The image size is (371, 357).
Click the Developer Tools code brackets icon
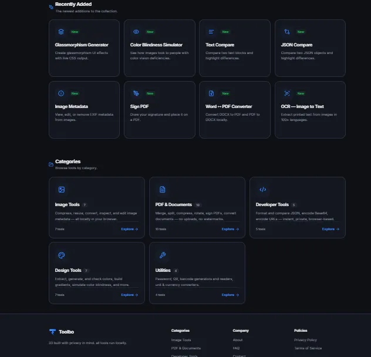(263, 190)
